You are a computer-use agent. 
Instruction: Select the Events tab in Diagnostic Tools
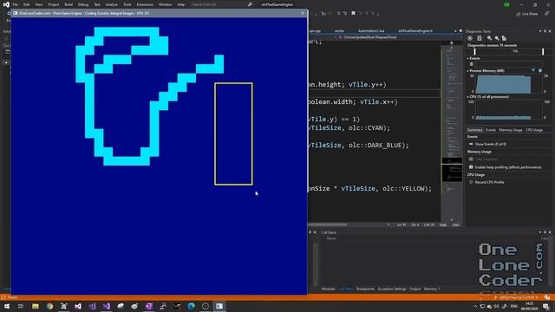491,130
